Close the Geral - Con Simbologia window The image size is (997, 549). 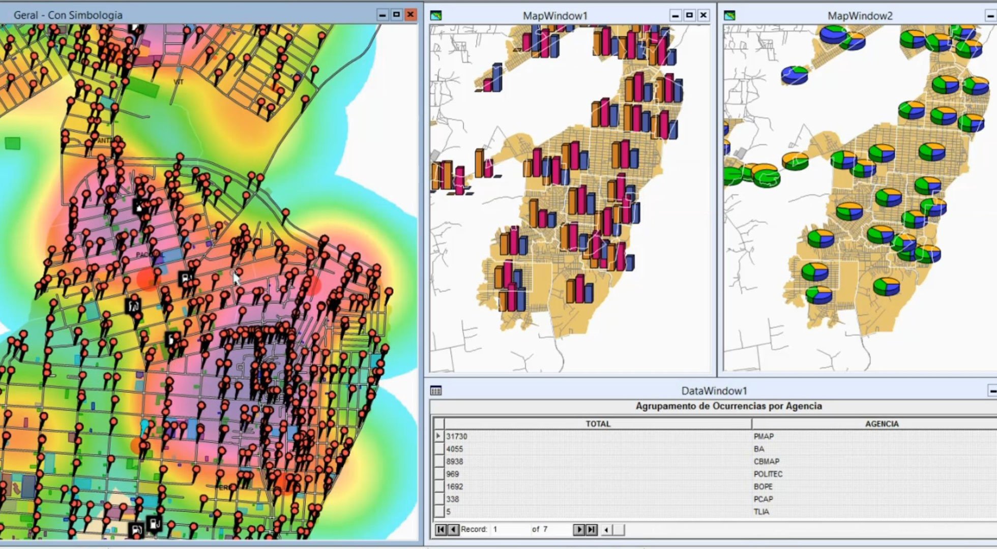410,15
